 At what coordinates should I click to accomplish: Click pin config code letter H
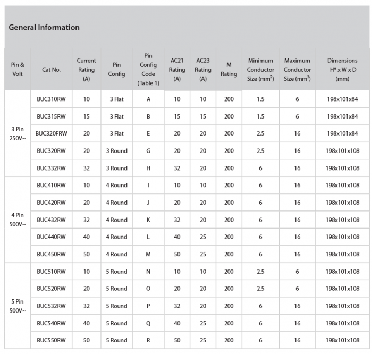(x=148, y=168)
